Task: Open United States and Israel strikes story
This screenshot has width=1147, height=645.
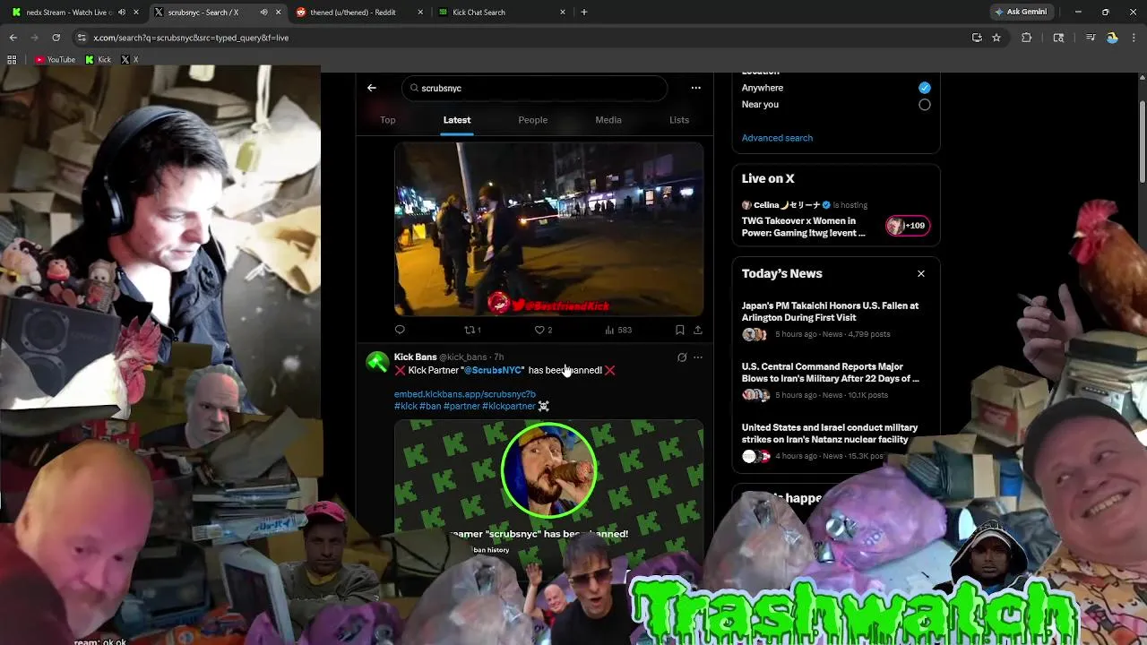Action: [x=835, y=443]
